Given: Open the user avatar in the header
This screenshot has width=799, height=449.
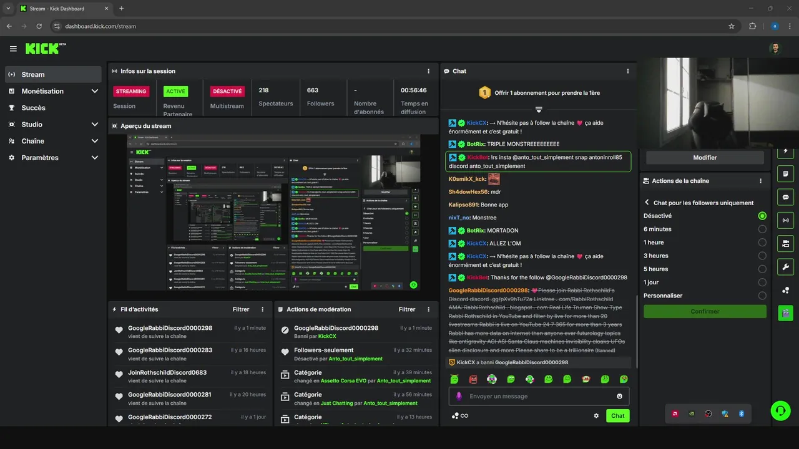Looking at the screenshot, I should 775,49.
